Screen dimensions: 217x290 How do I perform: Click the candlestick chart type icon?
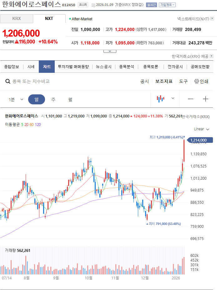click(x=161, y=99)
